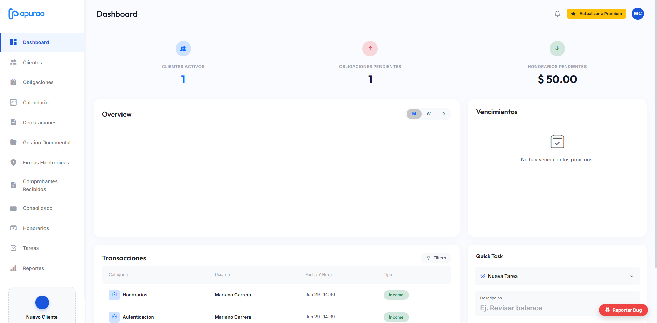
Task: Open the Filters for Transacciones
Action: click(x=436, y=258)
